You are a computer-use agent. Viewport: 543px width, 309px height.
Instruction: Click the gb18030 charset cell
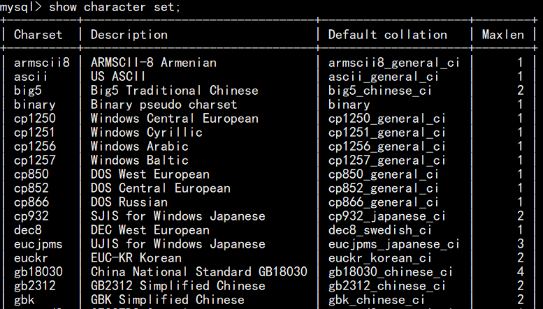(38, 272)
